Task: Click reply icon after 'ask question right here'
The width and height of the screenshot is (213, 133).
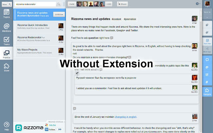Action: click(112, 38)
